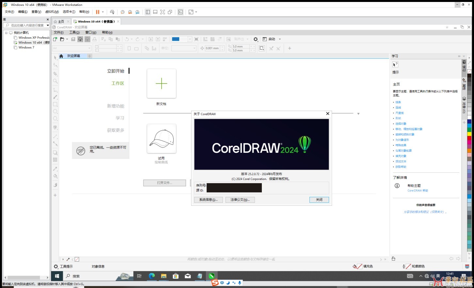Collapse the Learn docker double-arrow
Image resolution: width=474 pixels, height=288 pixels.
[459, 56]
